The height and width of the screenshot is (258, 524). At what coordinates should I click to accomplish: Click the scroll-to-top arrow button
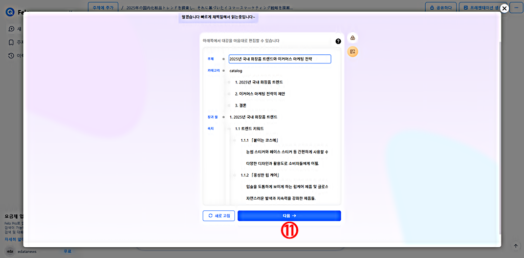pos(515,245)
